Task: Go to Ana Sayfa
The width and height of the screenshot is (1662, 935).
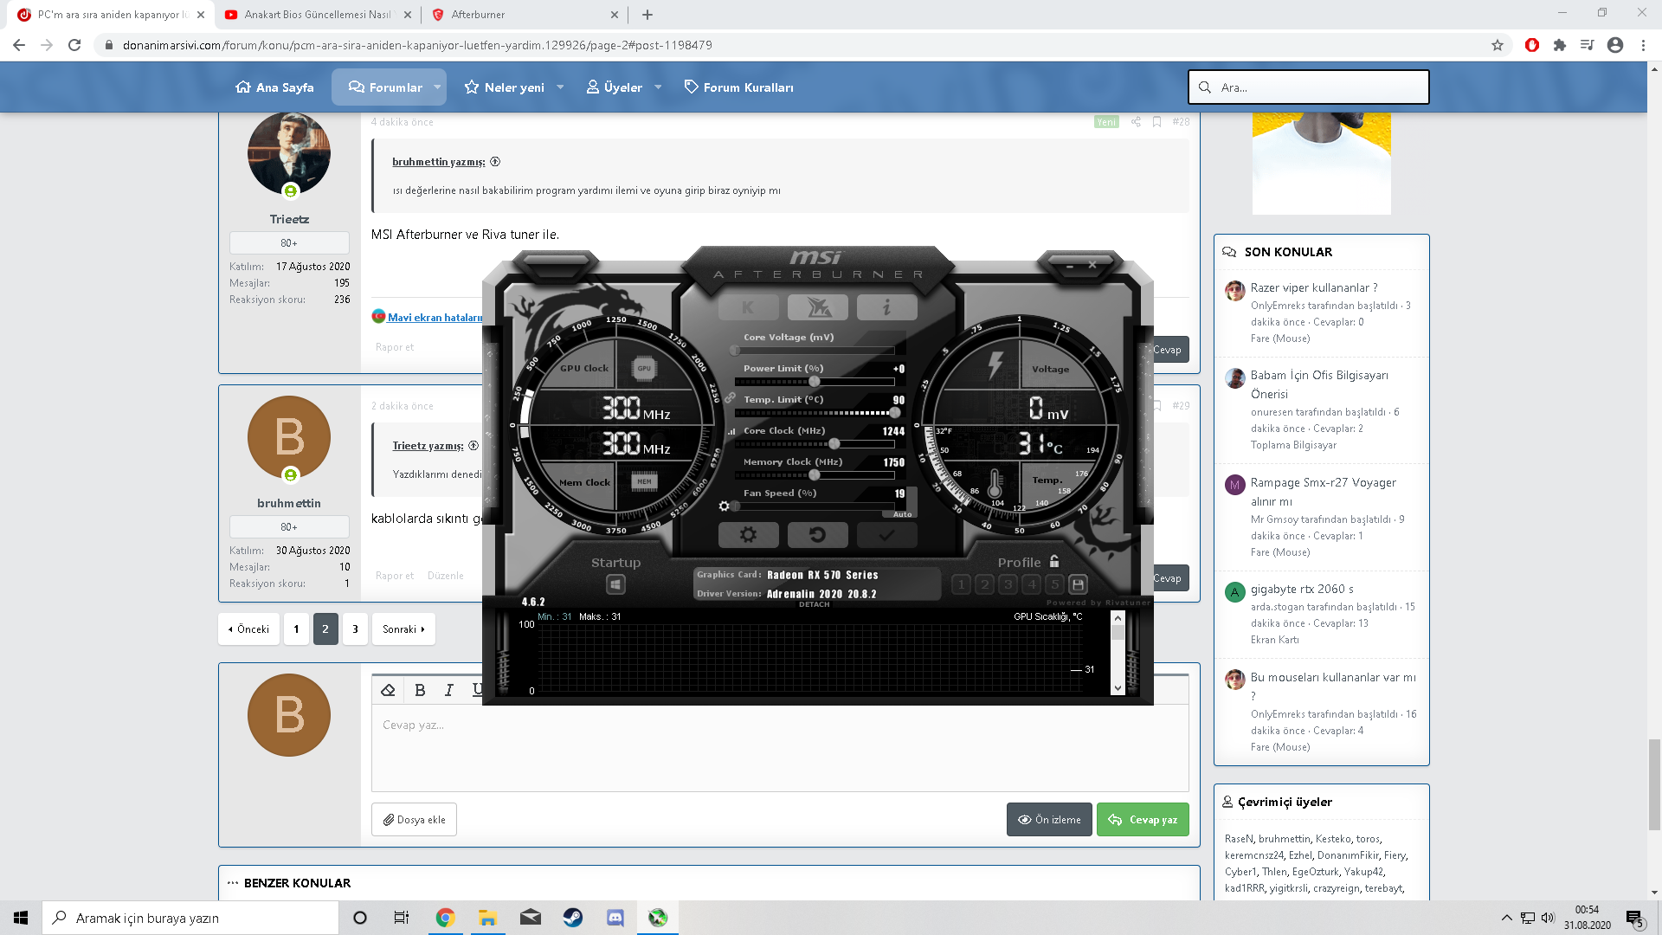Action: click(x=274, y=87)
